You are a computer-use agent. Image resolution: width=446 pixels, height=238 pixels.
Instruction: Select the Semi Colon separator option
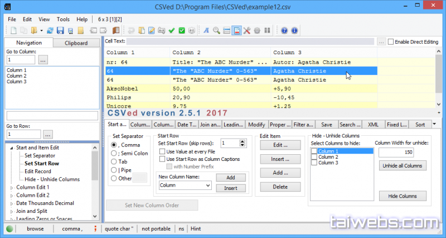[x=114, y=153]
